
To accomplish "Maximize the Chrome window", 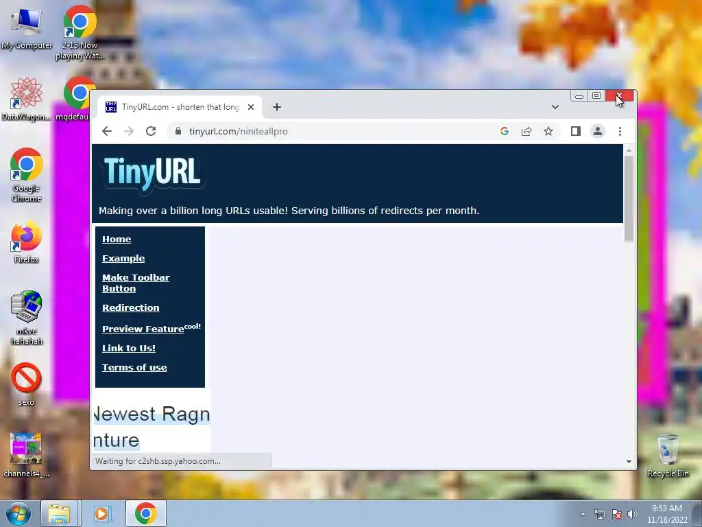I will (596, 96).
